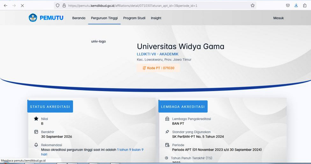311x164 pixels.
Task: Click the calendar-clock icon beside Periode
Action: click(167, 145)
